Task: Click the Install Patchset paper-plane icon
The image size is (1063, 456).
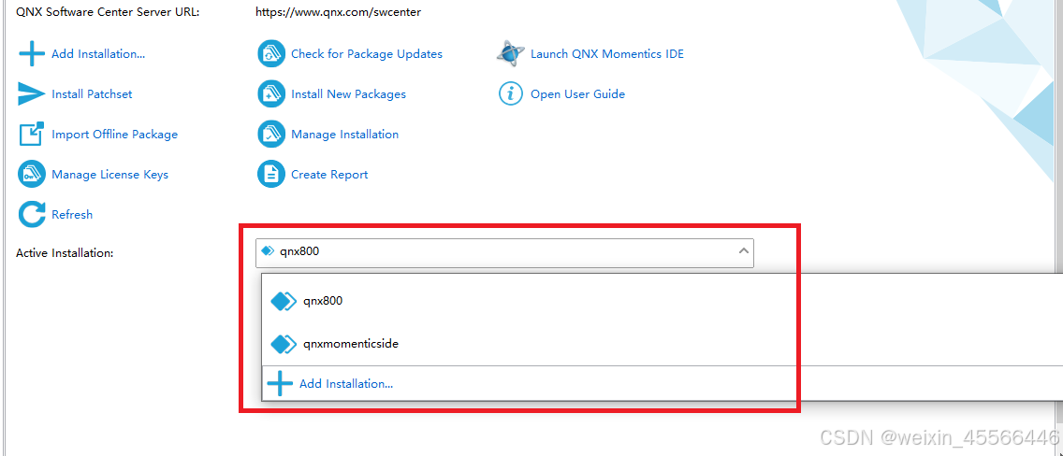Action: coord(31,94)
